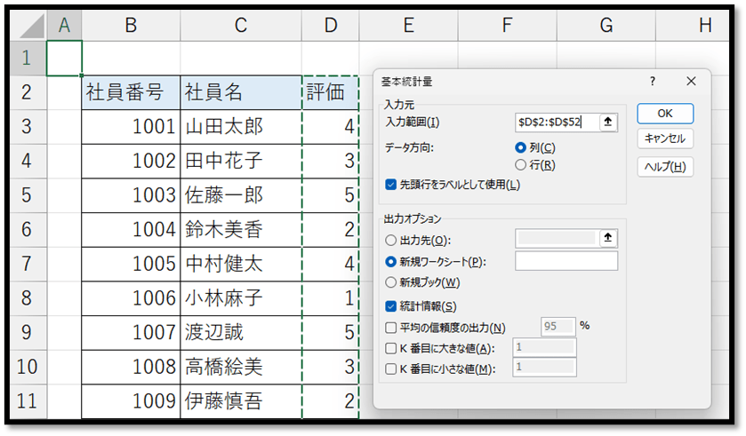The width and height of the screenshot is (746, 436).
Task: Click the range selector icon beside 入力範囲
Action: tap(608, 123)
